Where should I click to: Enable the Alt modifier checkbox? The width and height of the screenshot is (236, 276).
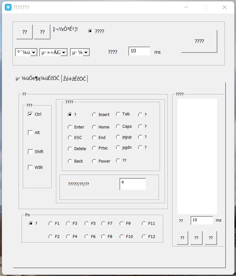30,133
